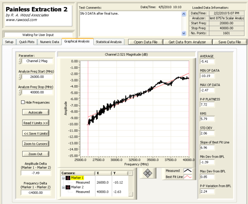Select the Marker 2 label
Image resolution: width=248 pixels, height=204 pixels.
pos(77,187)
